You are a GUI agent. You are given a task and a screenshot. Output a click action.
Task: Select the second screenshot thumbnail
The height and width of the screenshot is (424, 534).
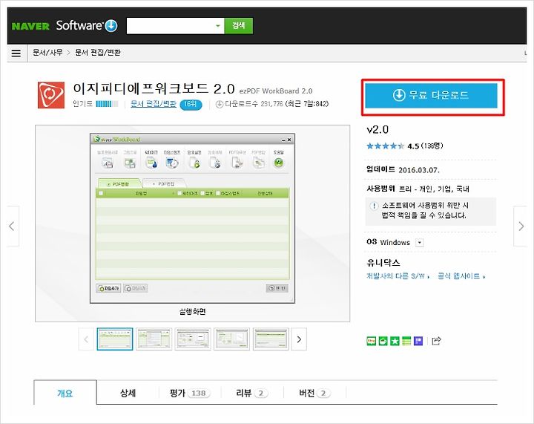click(x=154, y=339)
